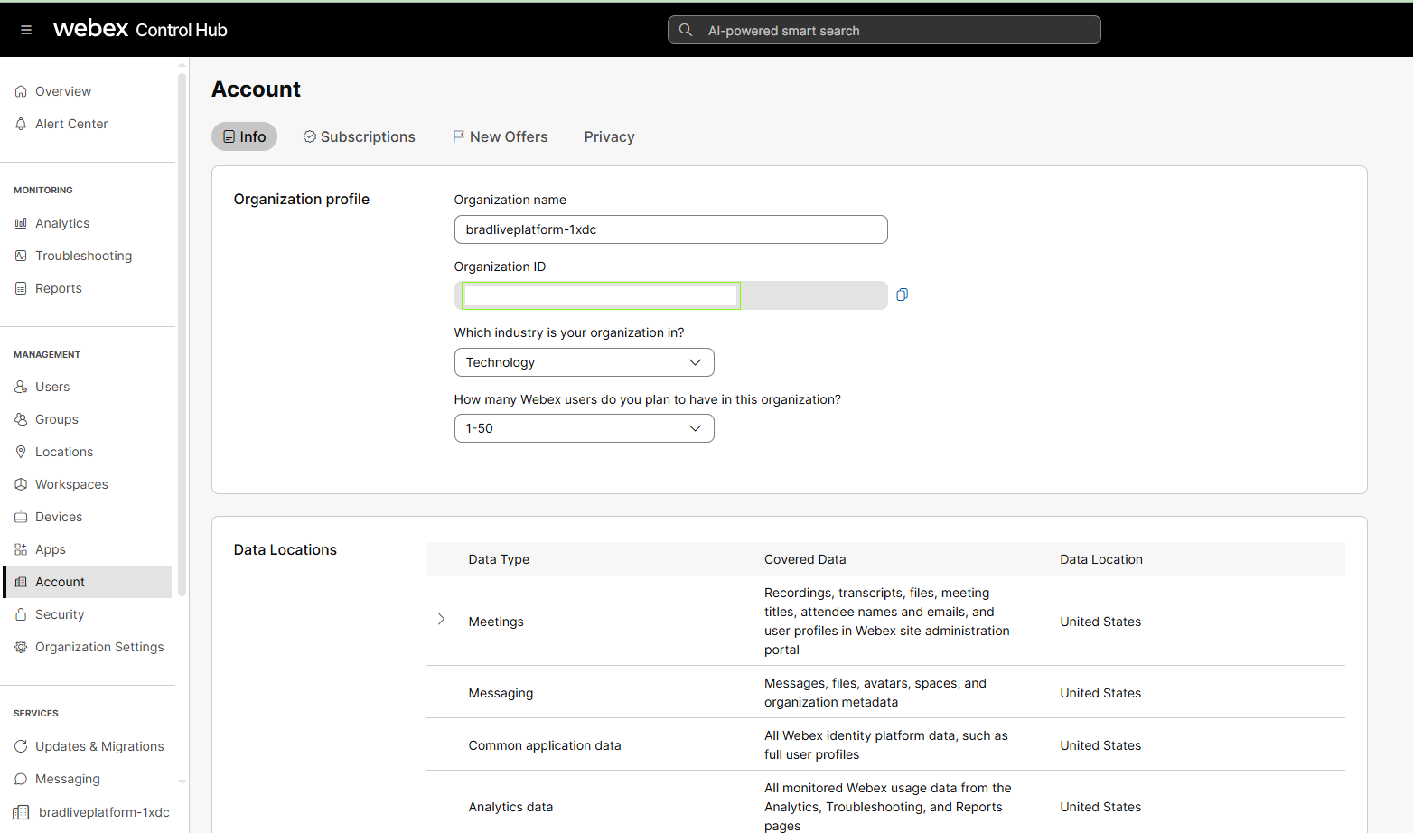
Task: Open the New Offers tab
Action: point(501,136)
